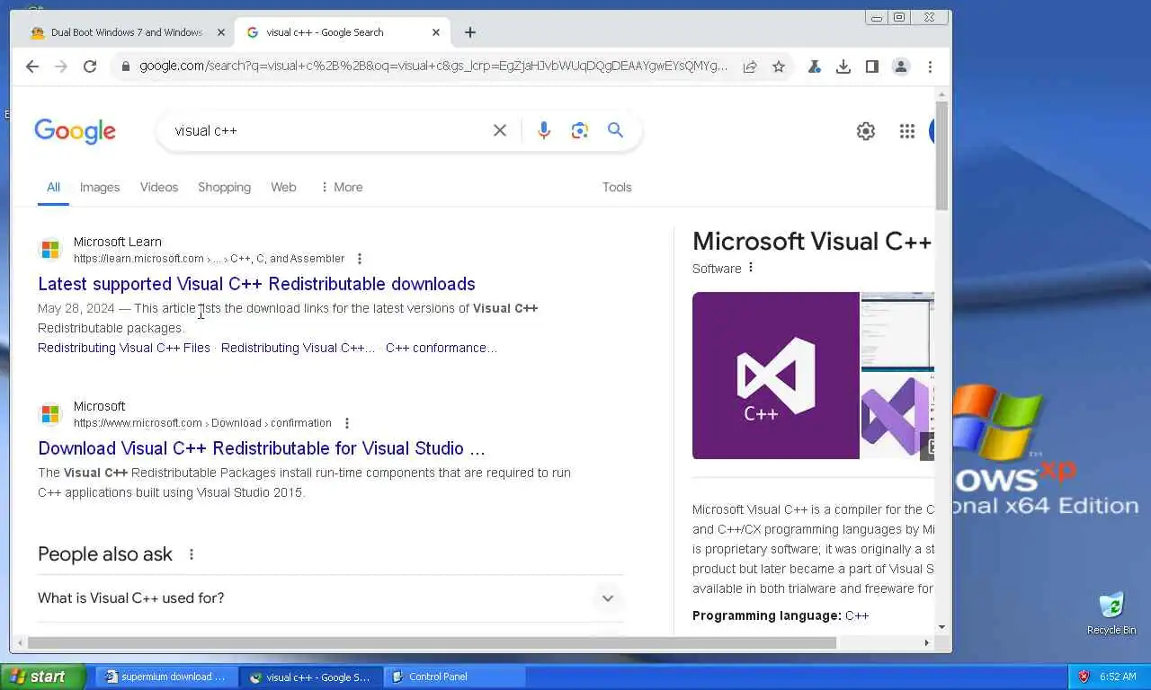Click the scroll down arrow

coord(941,627)
